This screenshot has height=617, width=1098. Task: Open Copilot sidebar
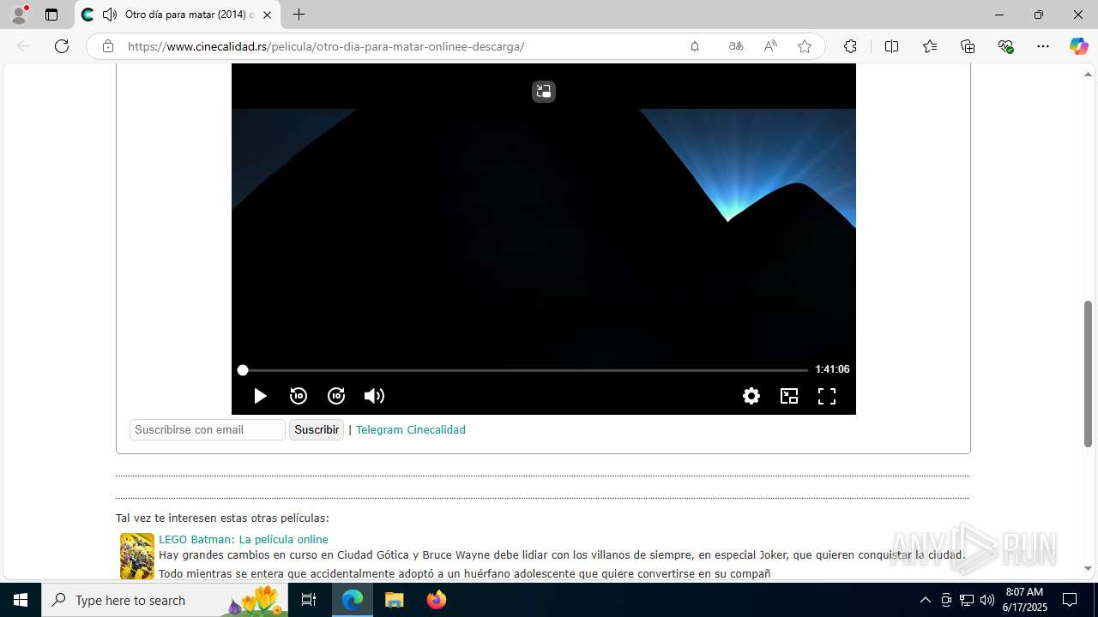(1078, 46)
